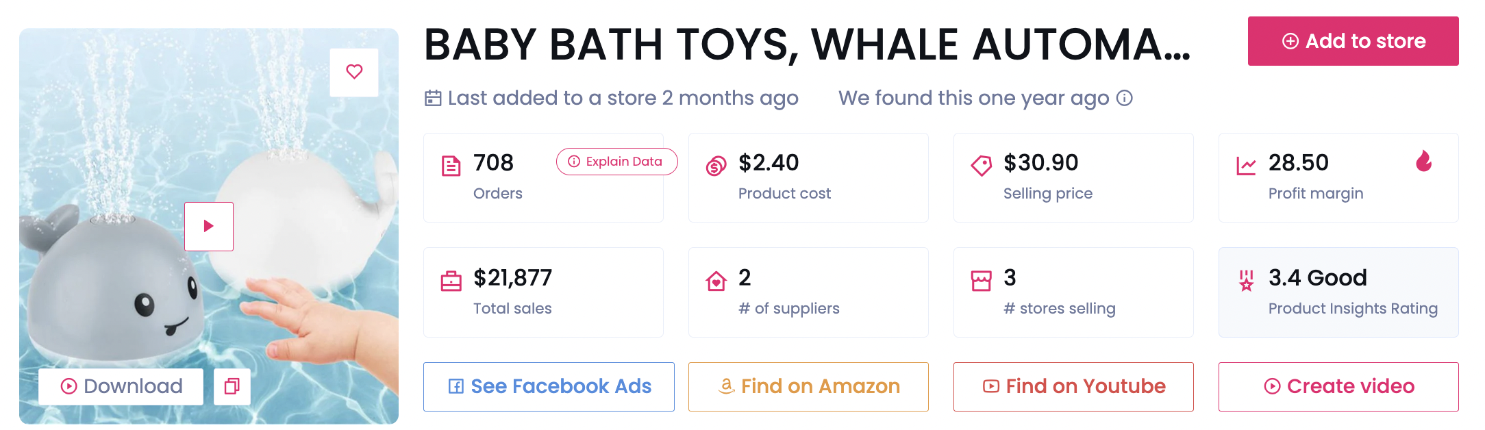Screen dimensions: 1485x430
Task: Click the copy image icon
Action: (232, 386)
